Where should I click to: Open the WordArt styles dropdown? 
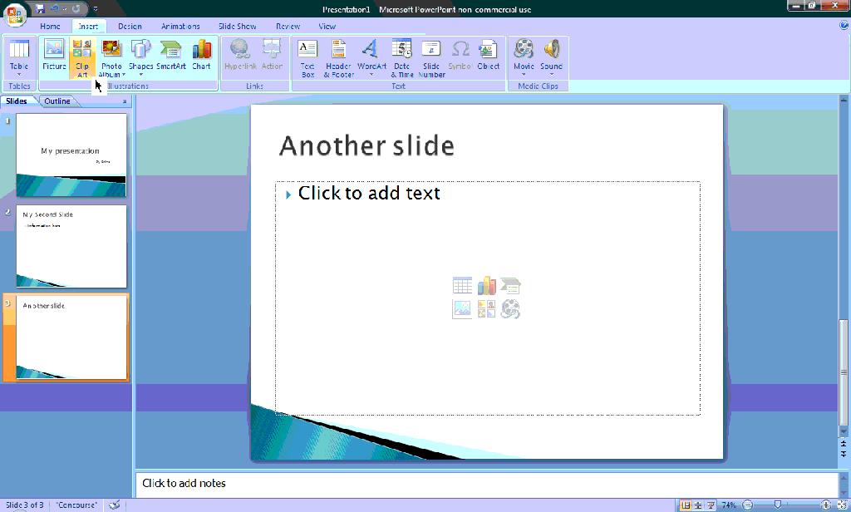(x=371, y=75)
